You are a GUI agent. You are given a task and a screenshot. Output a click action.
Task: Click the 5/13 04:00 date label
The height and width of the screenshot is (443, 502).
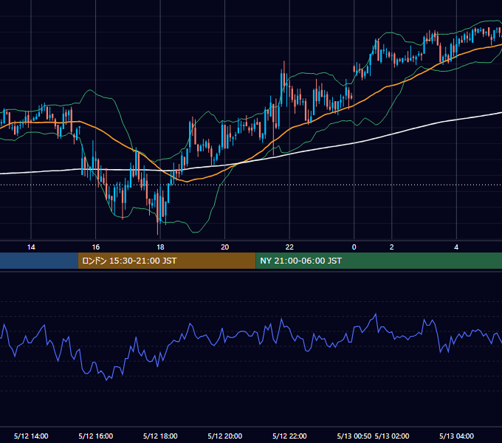[x=456, y=436]
